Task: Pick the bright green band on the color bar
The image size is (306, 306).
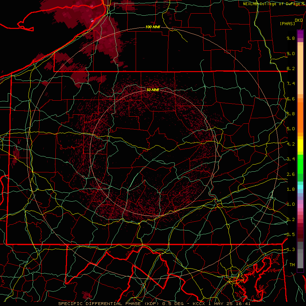Action: [300, 164]
